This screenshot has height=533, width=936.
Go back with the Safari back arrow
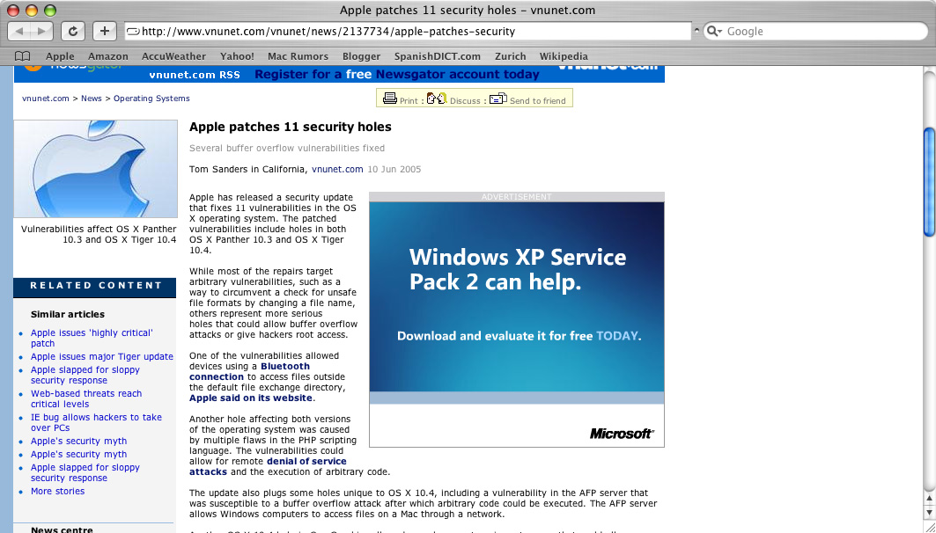(19, 31)
